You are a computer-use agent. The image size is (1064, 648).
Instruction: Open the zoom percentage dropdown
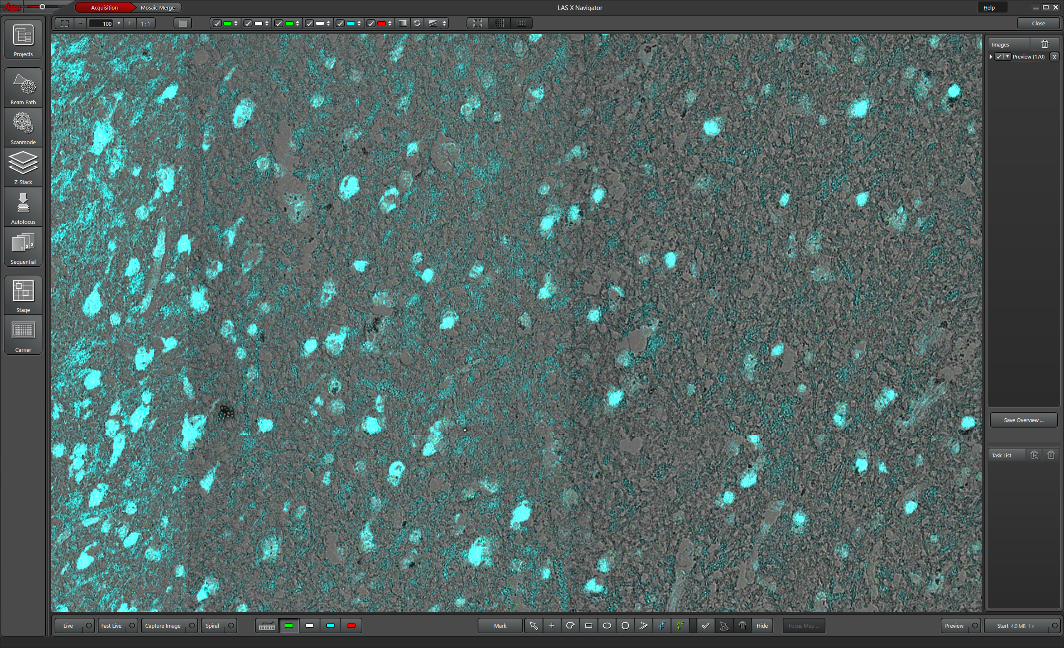[x=119, y=23]
